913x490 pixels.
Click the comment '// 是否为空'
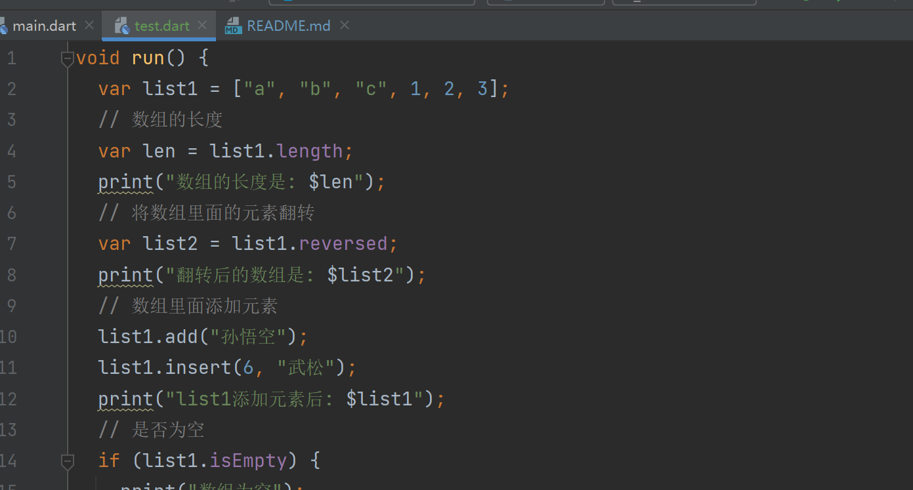(151, 430)
